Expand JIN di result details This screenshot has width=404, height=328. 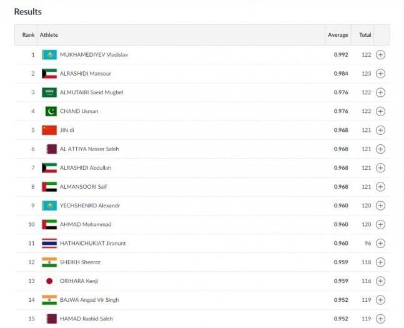click(380, 130)
